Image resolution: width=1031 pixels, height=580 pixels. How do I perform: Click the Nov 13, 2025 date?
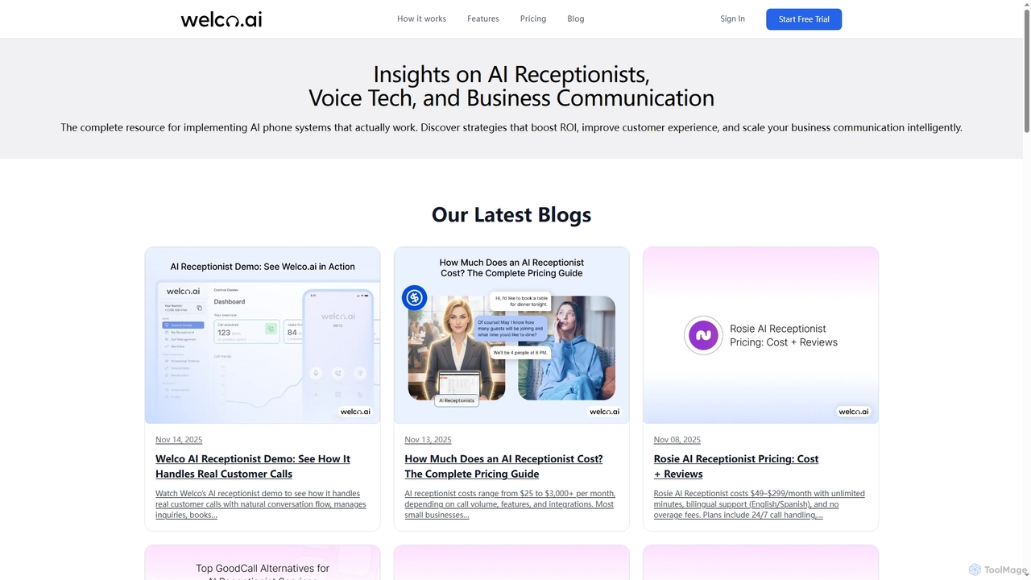click(x=428, y=440)
